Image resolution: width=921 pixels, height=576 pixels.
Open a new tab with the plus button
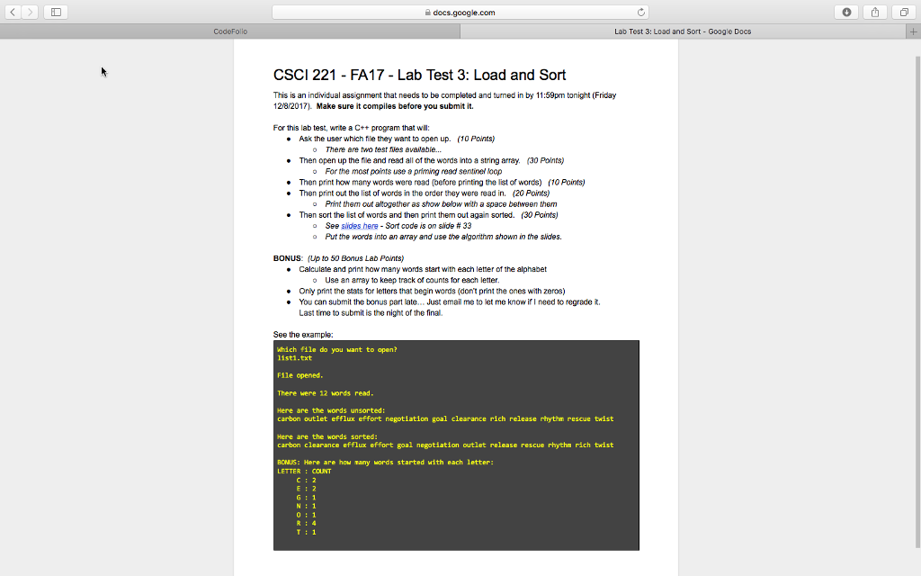pos(914,30)
